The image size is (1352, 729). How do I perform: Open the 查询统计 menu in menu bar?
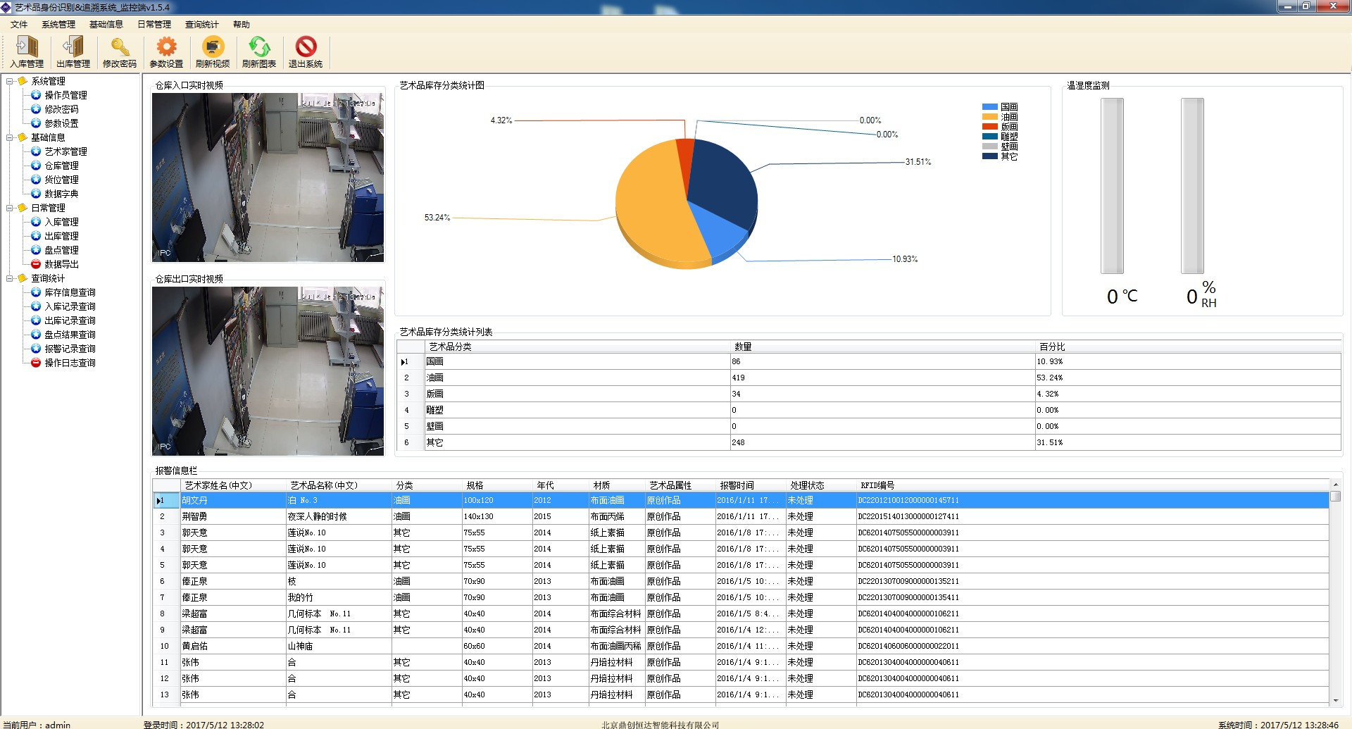[201, 25]
